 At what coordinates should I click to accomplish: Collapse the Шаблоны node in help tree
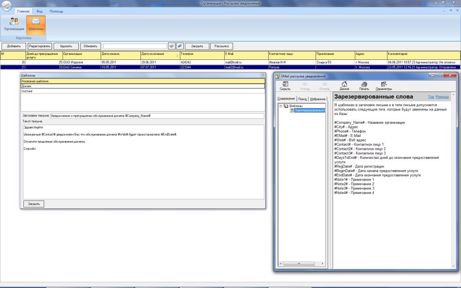point(280,106)
